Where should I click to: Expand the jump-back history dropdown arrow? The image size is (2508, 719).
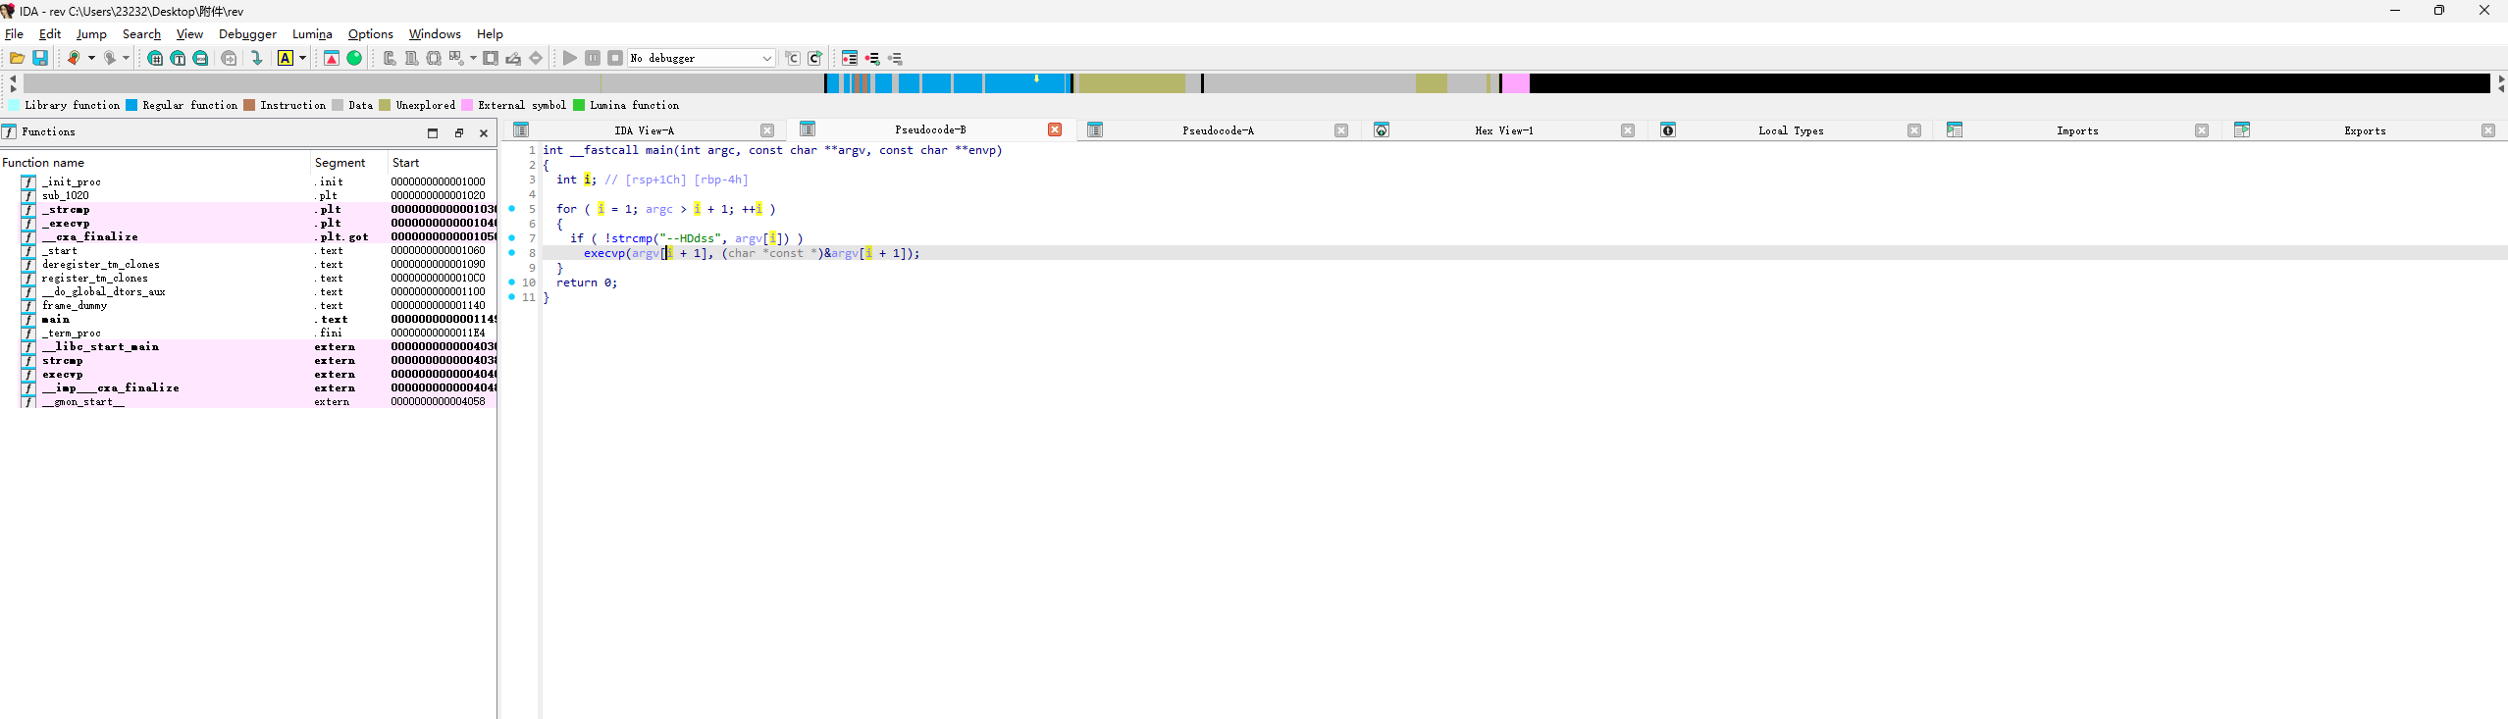[91, 59]
